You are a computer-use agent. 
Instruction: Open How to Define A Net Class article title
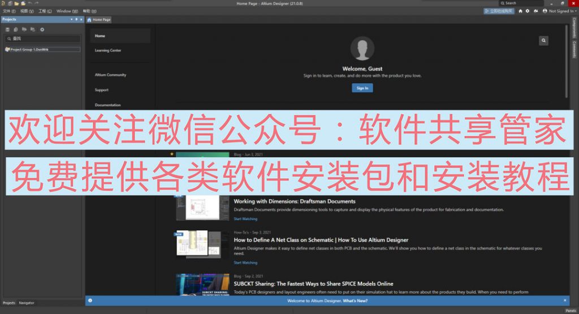click(x=321, y=240)
